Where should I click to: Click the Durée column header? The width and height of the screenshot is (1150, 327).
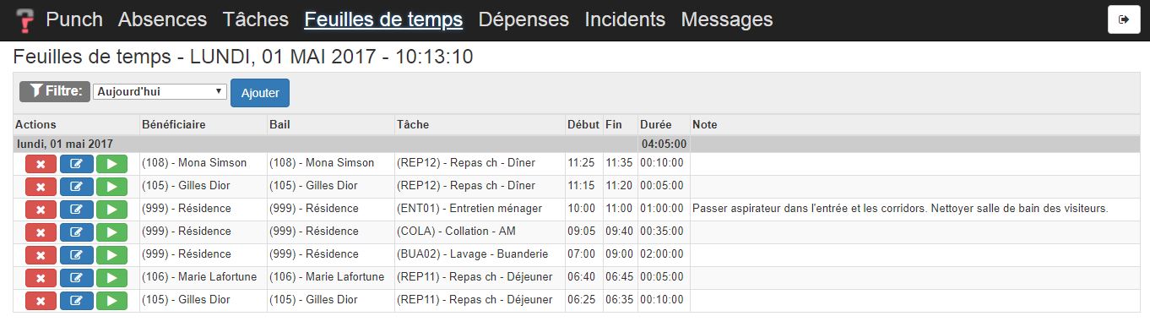(655, 124)
